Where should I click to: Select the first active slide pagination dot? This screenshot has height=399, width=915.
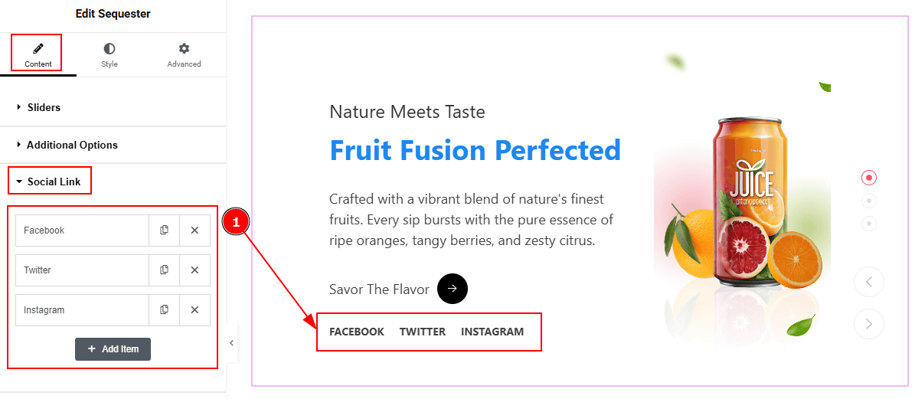pyautogui.click(x=869, y=178)
